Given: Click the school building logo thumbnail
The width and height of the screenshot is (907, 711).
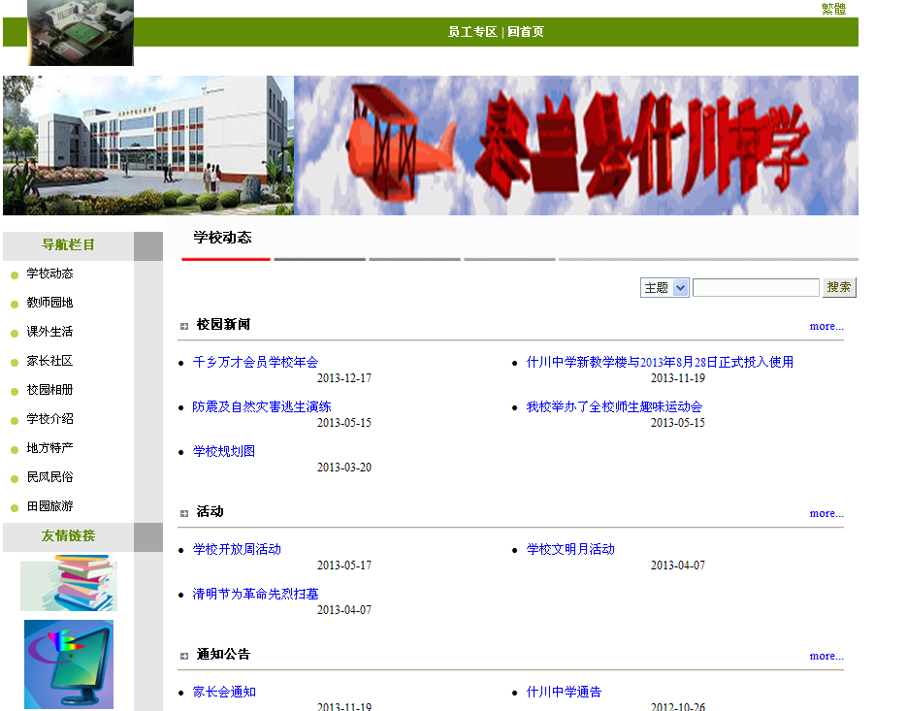Looking at the screenshot, I should coord(80,33).
